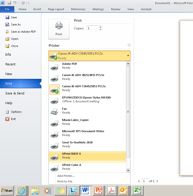The width and height of the screenshot is (193, 196).
Task: Select the Adobe PDF printer
Action: click(x=87, y=67)
